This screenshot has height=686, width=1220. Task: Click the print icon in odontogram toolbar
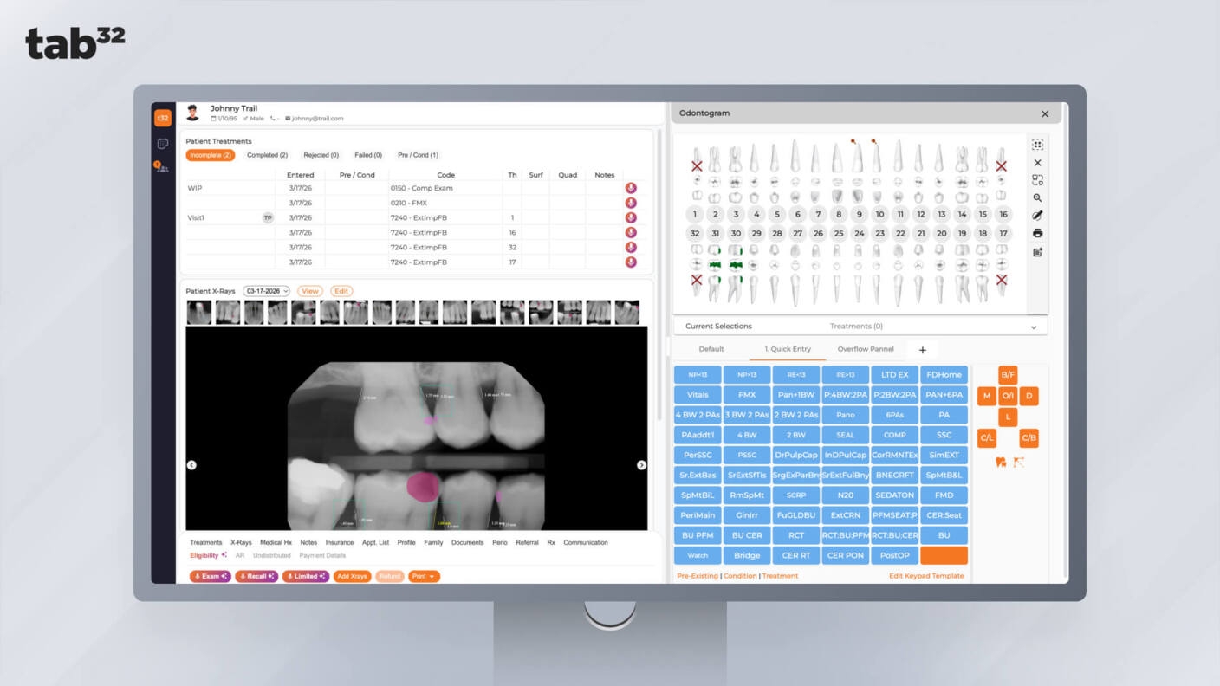pyautogui.click(x=1037, y=234)
